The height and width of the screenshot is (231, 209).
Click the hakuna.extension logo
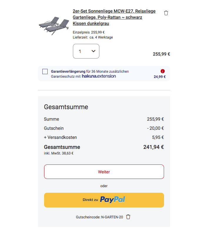coord(99,76)
